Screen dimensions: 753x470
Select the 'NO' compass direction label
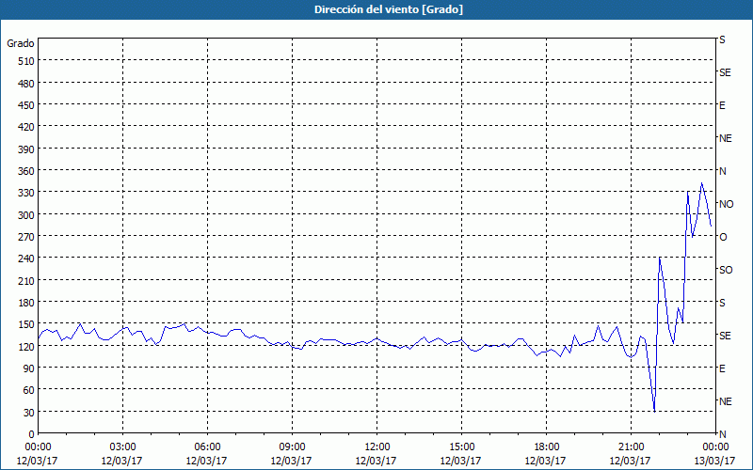[x=727, y=204]
